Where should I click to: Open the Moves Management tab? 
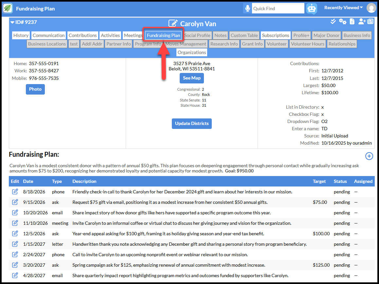coord(186,44)
